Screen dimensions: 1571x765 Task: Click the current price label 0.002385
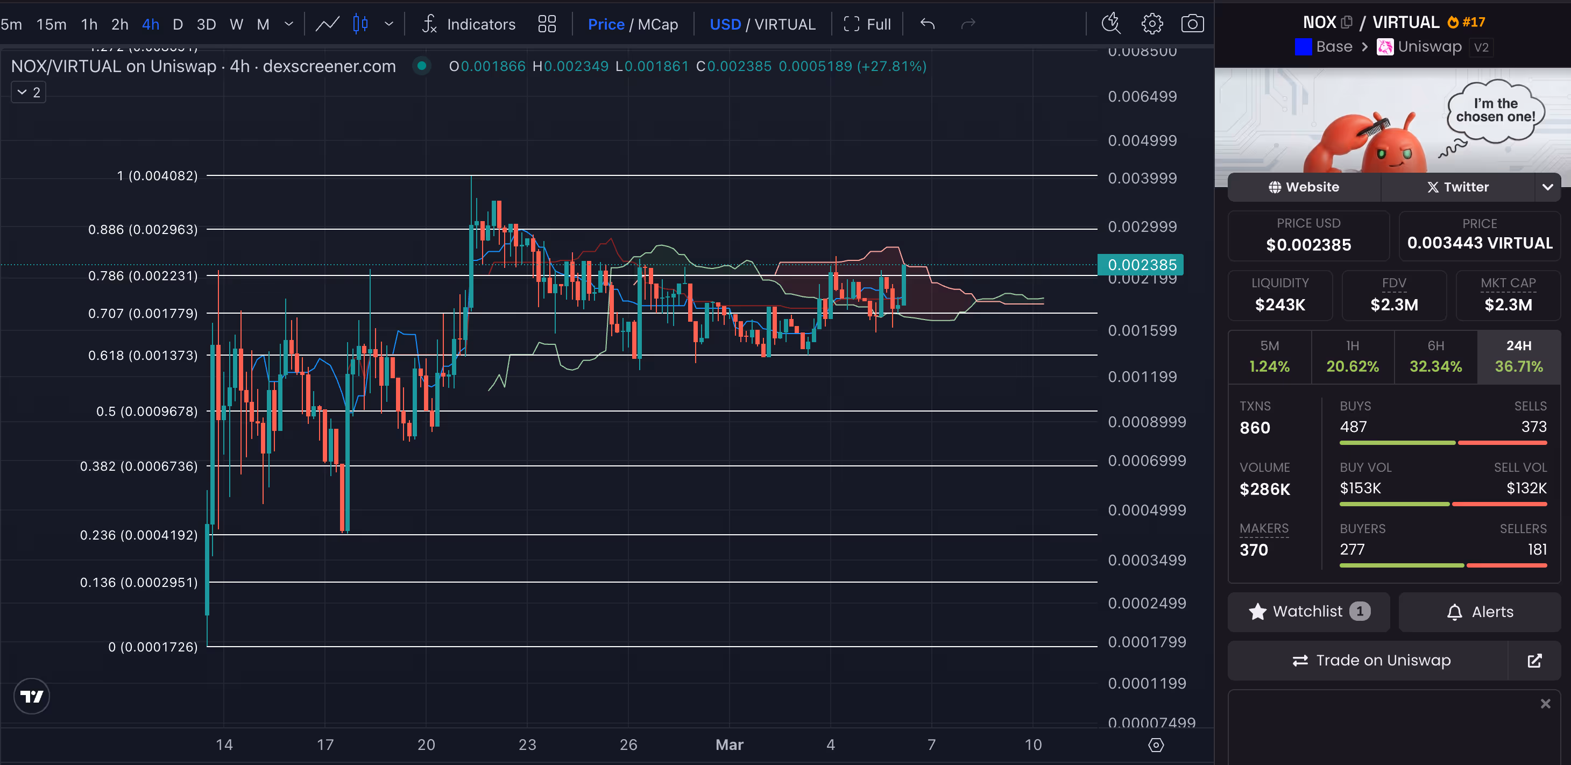click(x=1141, y=265)
